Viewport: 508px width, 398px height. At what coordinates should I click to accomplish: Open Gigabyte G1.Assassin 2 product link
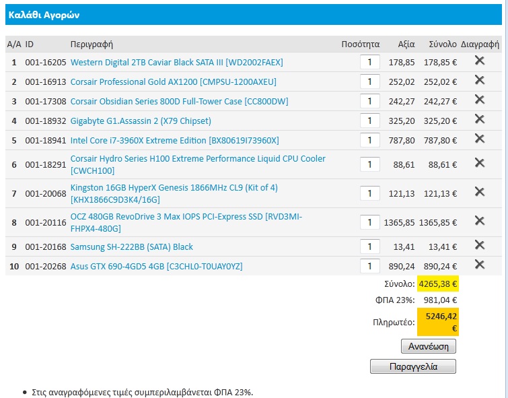point(141,121)
